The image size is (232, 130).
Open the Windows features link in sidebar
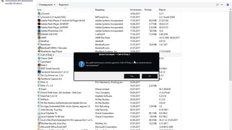click(x=19, y=2)
